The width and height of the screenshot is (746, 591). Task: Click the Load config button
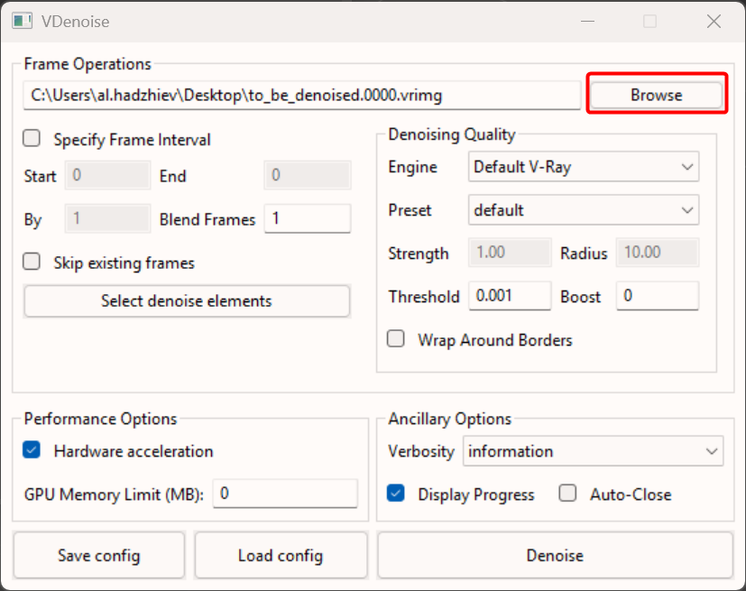click(281, 555)
